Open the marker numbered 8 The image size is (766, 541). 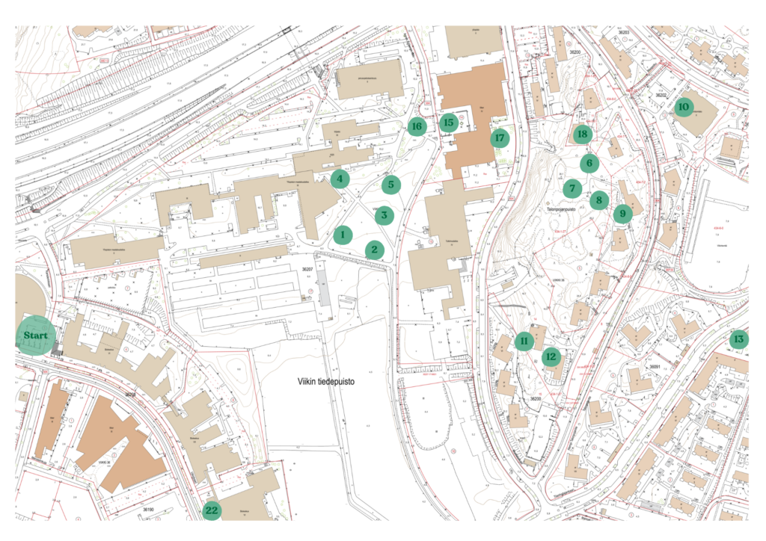click(598, 200)
